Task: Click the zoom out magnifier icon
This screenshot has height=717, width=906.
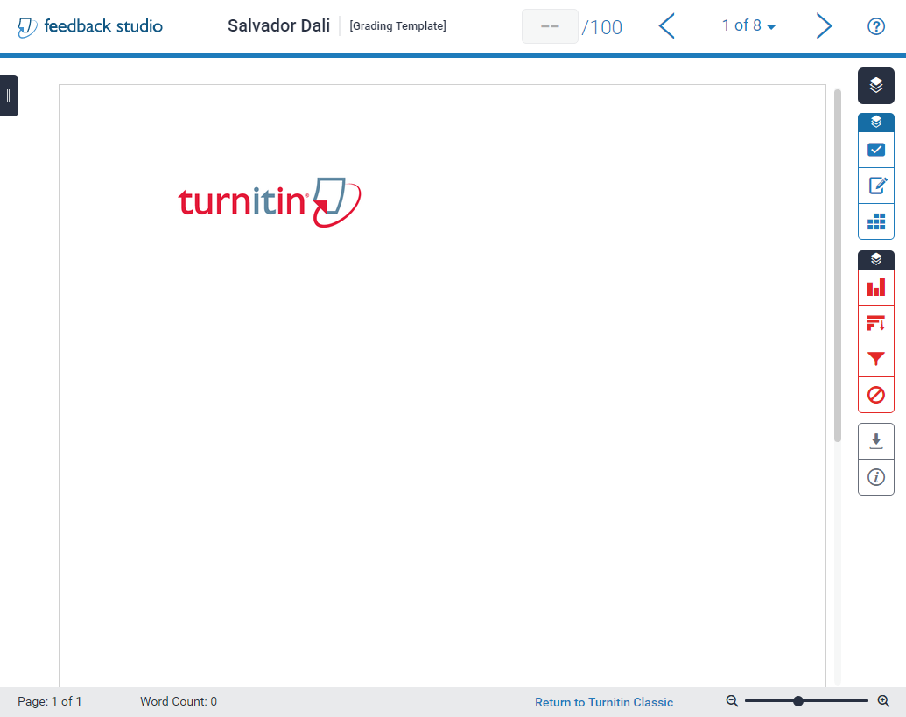Action: click(732, 701)
